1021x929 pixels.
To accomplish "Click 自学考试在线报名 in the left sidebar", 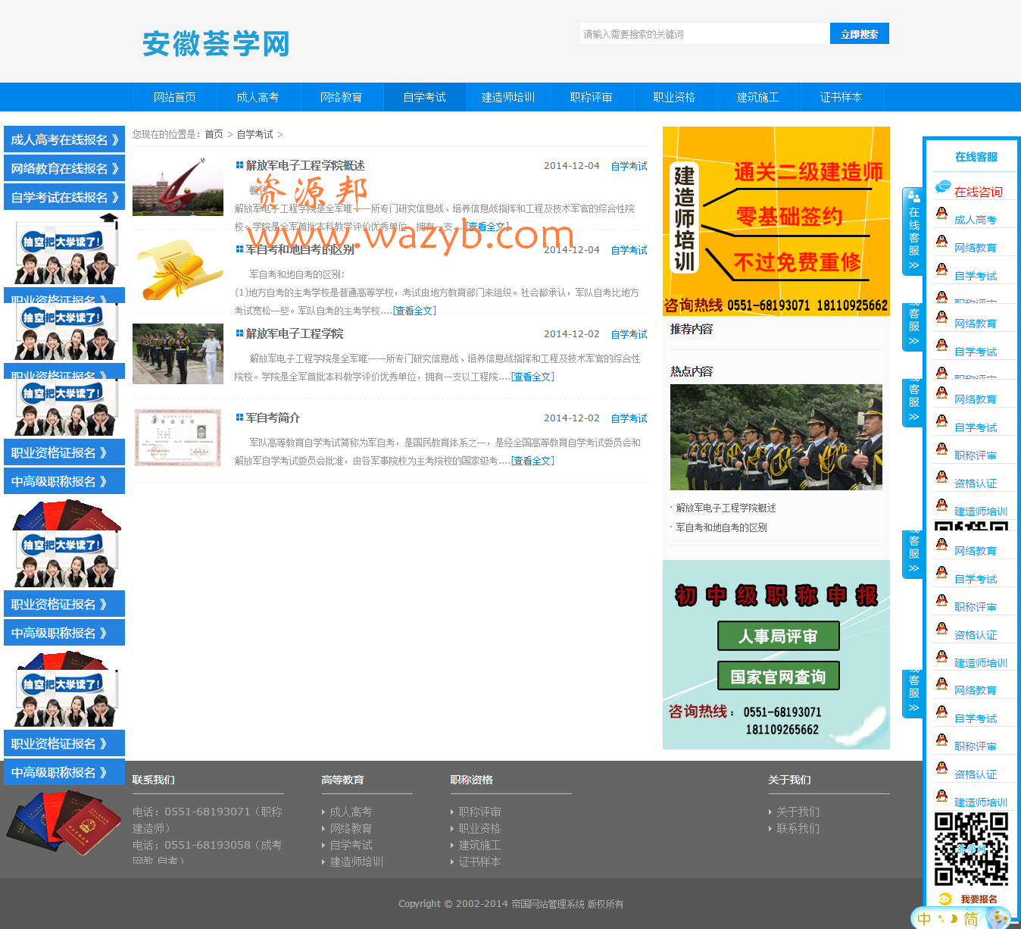I will coord(64,197).
